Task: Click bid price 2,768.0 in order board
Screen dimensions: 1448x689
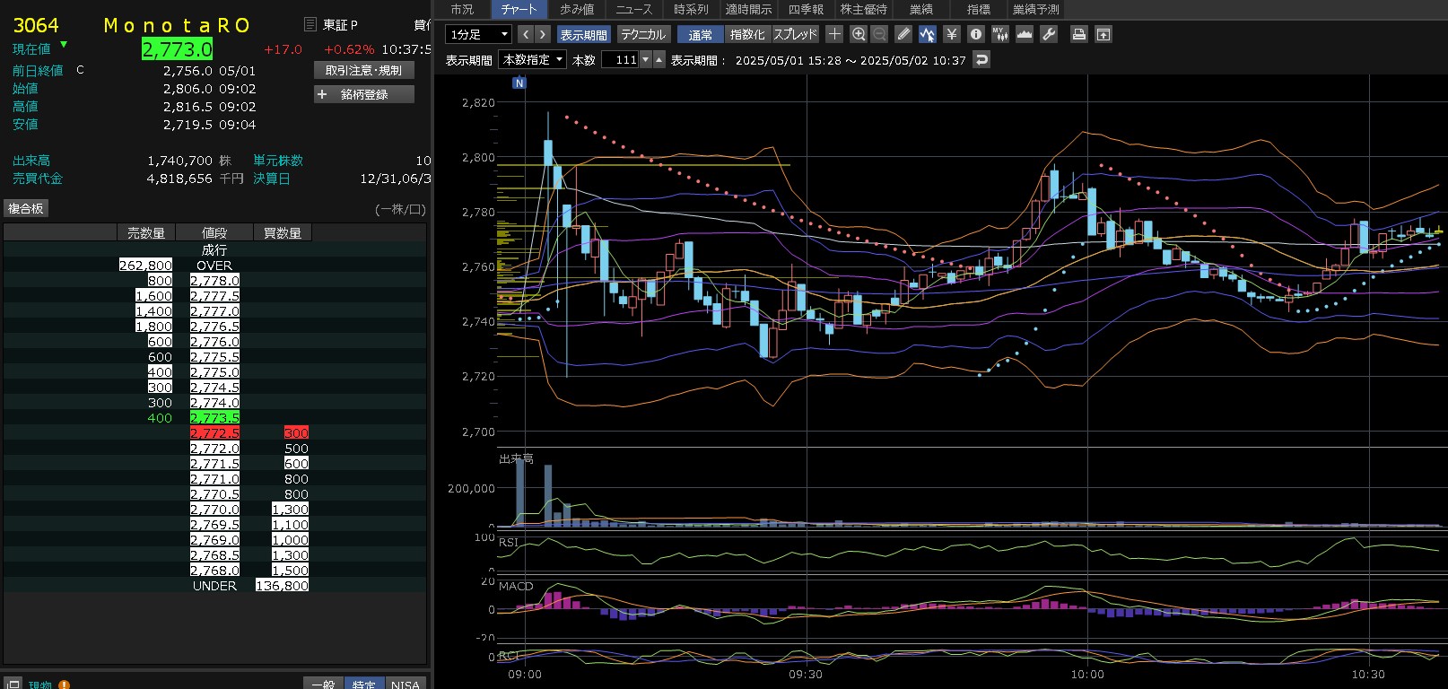Action: point(214,571)
